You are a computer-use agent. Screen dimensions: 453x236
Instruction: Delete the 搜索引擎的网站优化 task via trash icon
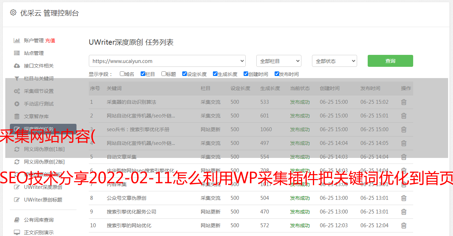404,225
